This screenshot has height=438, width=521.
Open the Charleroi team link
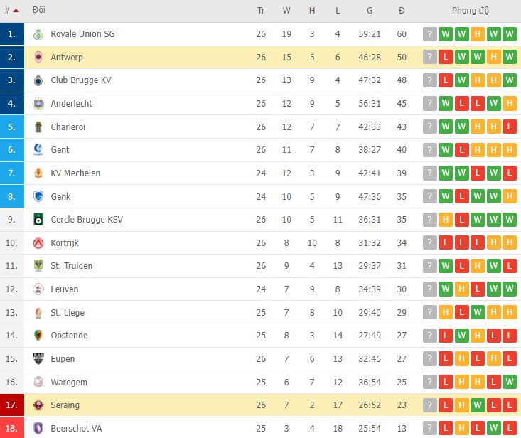point(68,127)
